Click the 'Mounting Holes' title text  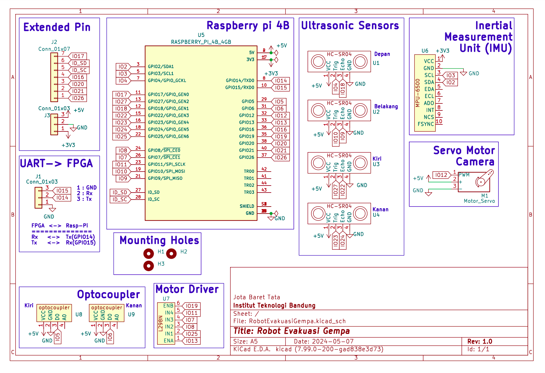tap(159, 240)
